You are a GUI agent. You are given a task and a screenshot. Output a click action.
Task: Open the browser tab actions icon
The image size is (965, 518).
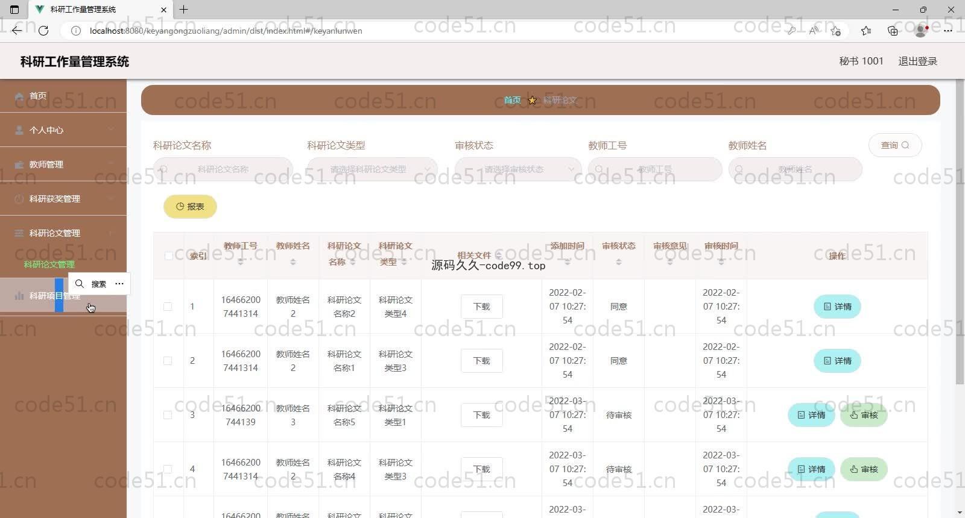coord(14,10)
